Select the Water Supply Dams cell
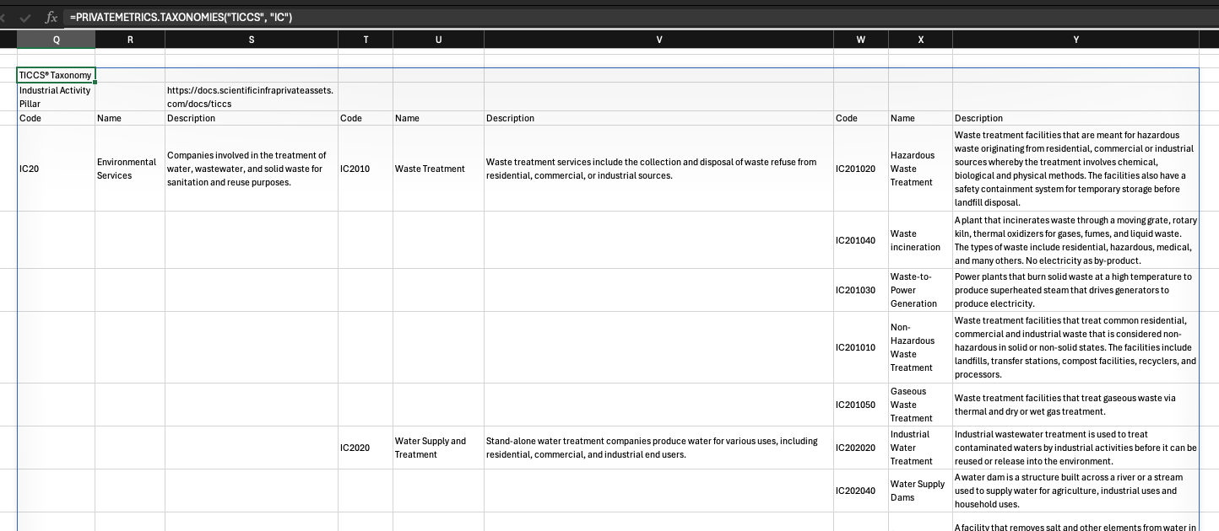 pos(919,491)
